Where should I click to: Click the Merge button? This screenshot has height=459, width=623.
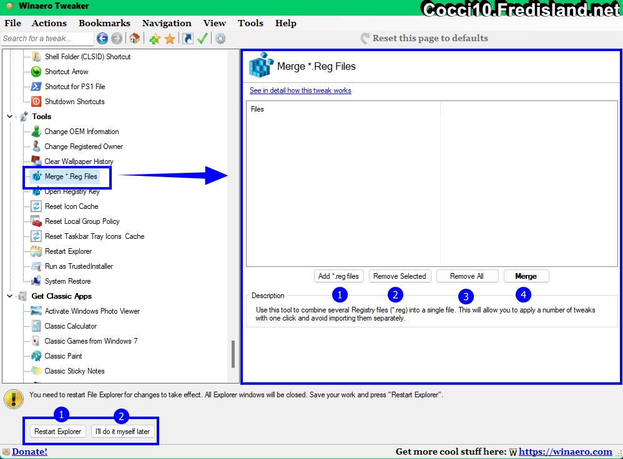pos(526,276)
